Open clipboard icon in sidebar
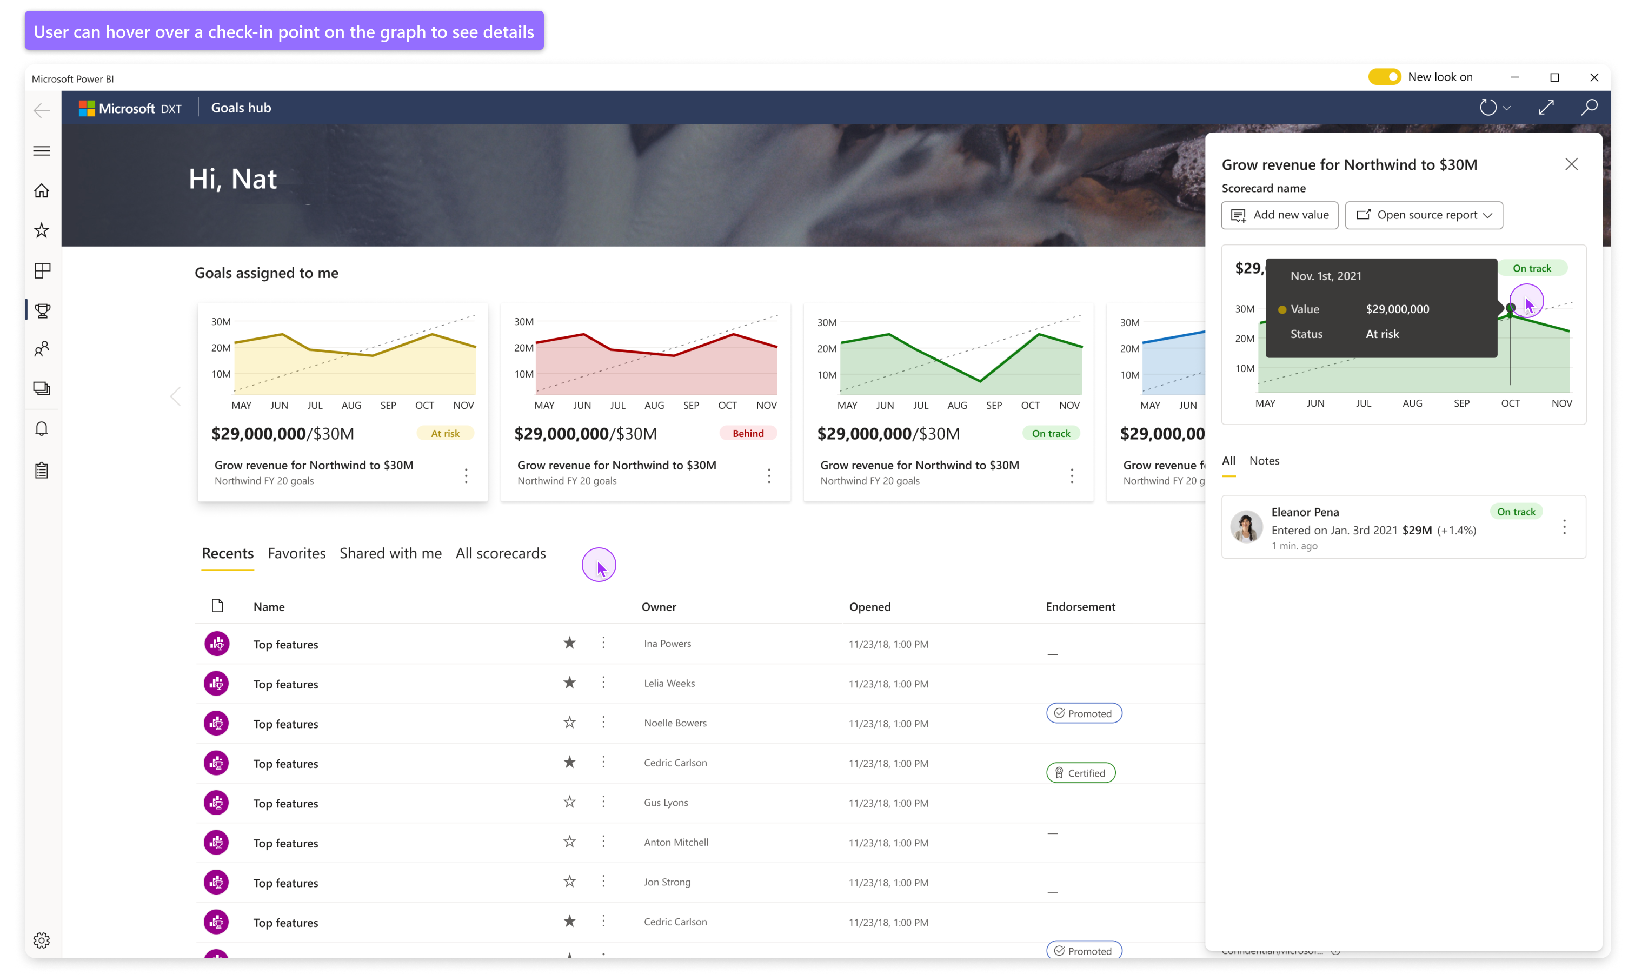 click(x=42, y=470)
